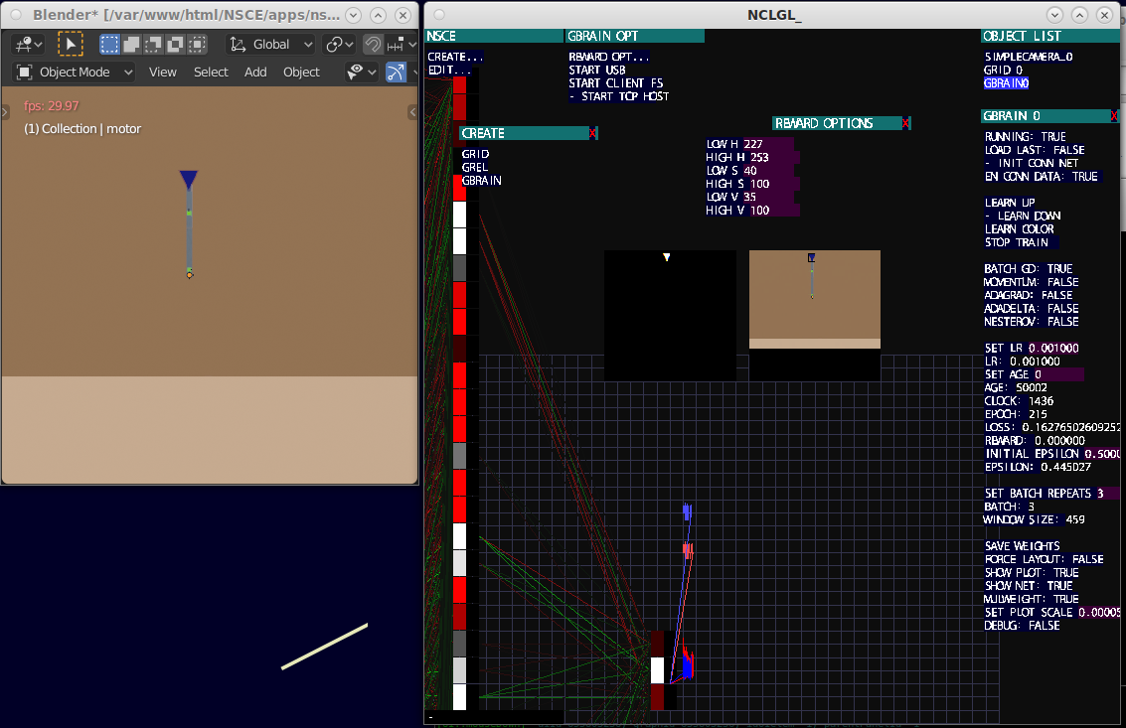
Task: Click the SAVE WEIGHTS button
Action: click(x=1022, y=546)
